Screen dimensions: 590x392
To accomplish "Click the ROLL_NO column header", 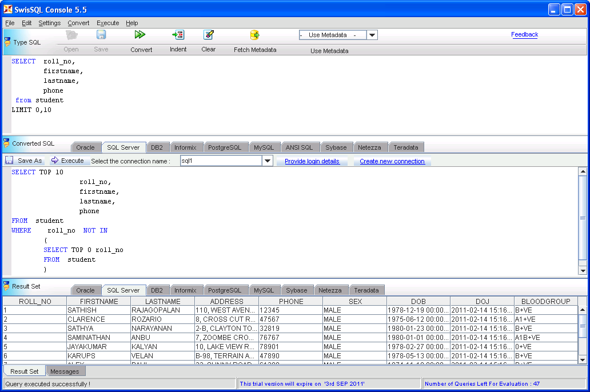I will point(35,301).
